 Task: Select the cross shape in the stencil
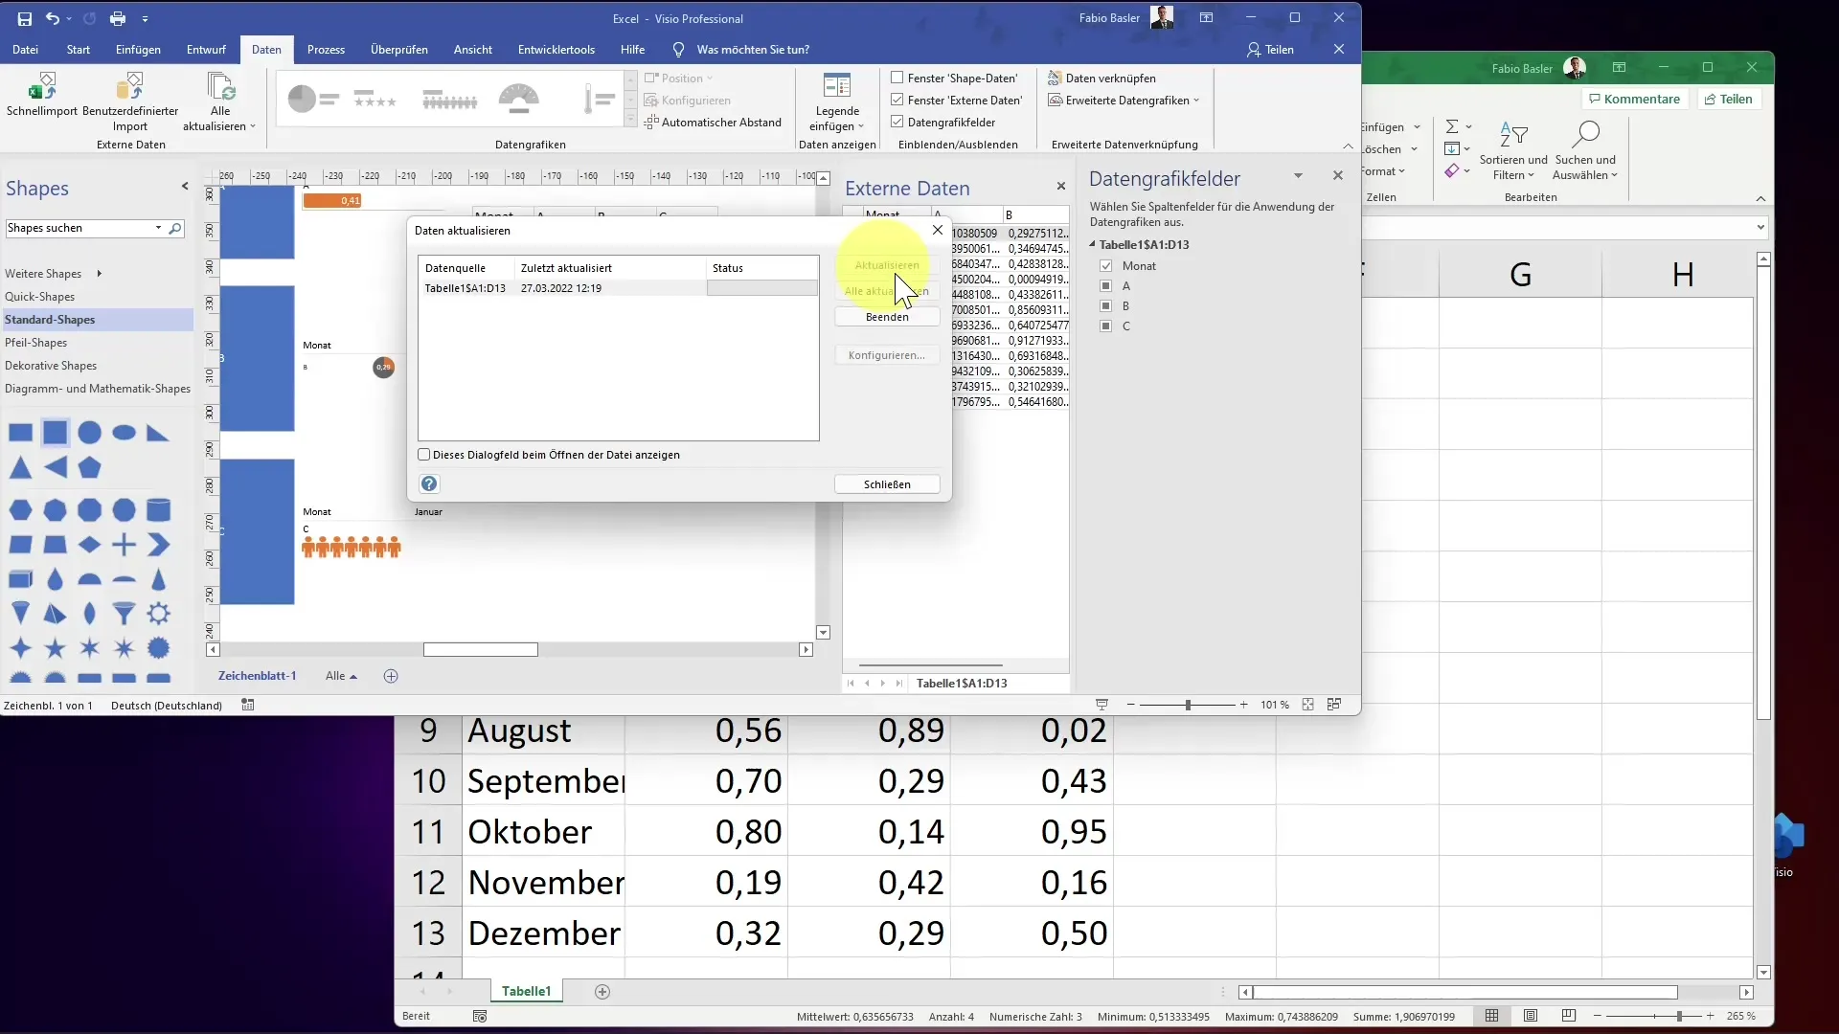tap(124, 546)
